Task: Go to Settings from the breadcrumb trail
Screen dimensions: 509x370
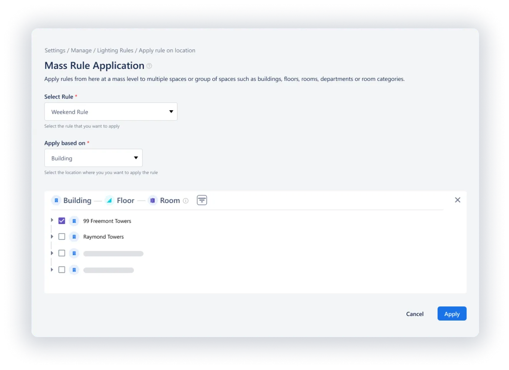Action: point(55,50)
